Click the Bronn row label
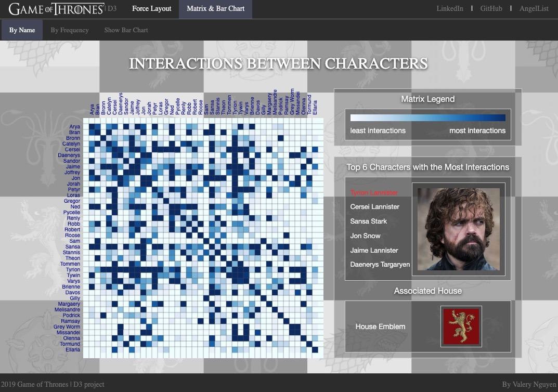The height and width of the screenshot is (392, 558). point(73,138)
